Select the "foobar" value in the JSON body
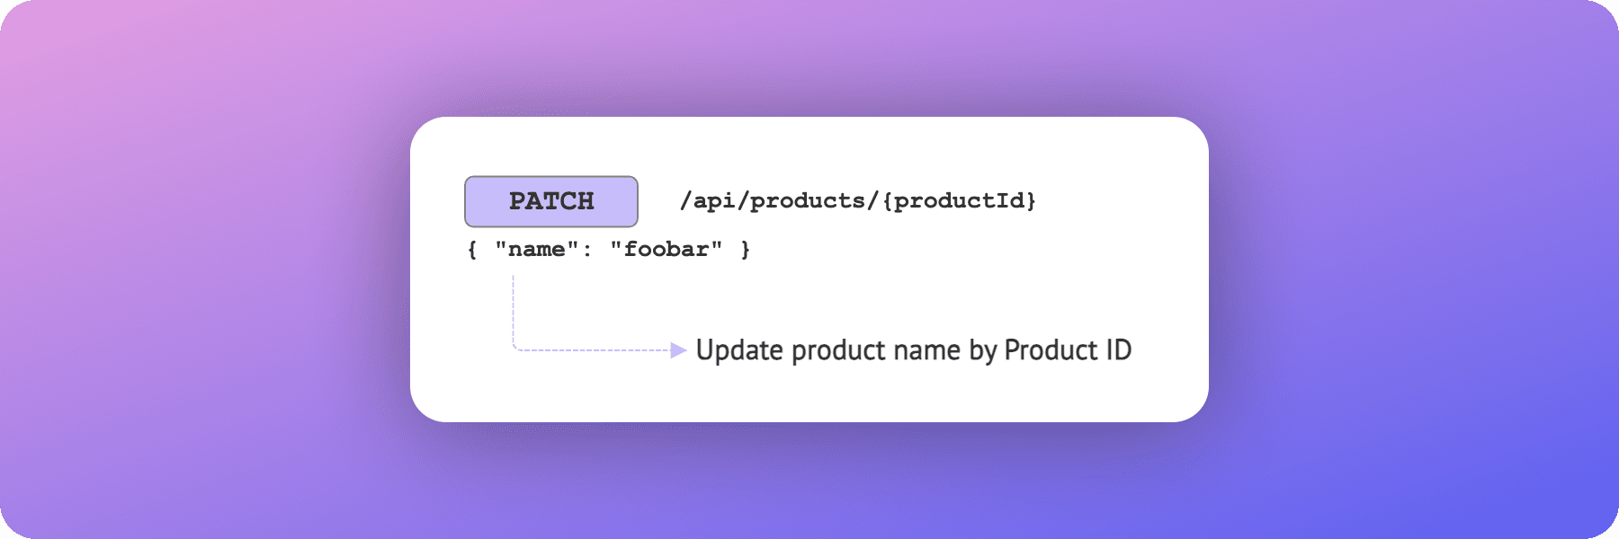This screenshot has width=1619, height=539. click(666, 250)
